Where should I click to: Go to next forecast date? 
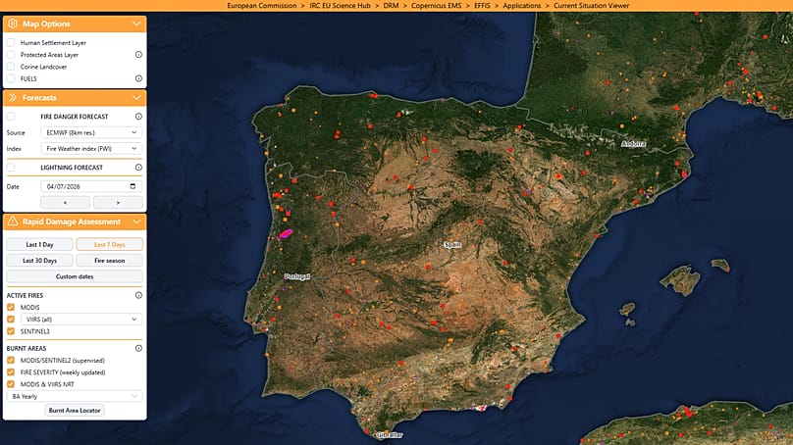[118, 203]
